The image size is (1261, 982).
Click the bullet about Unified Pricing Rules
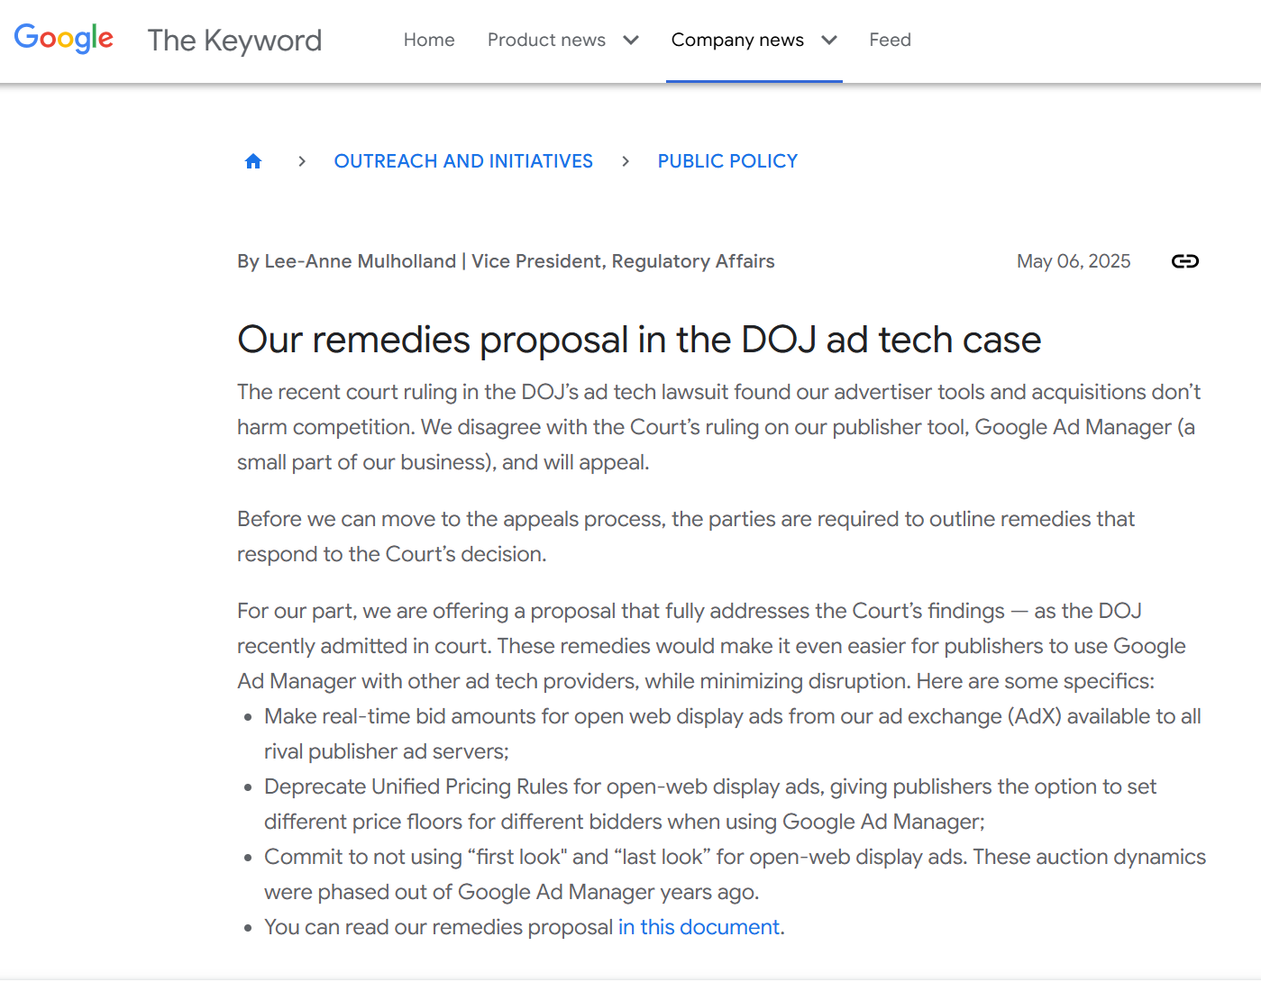point(709,804)
